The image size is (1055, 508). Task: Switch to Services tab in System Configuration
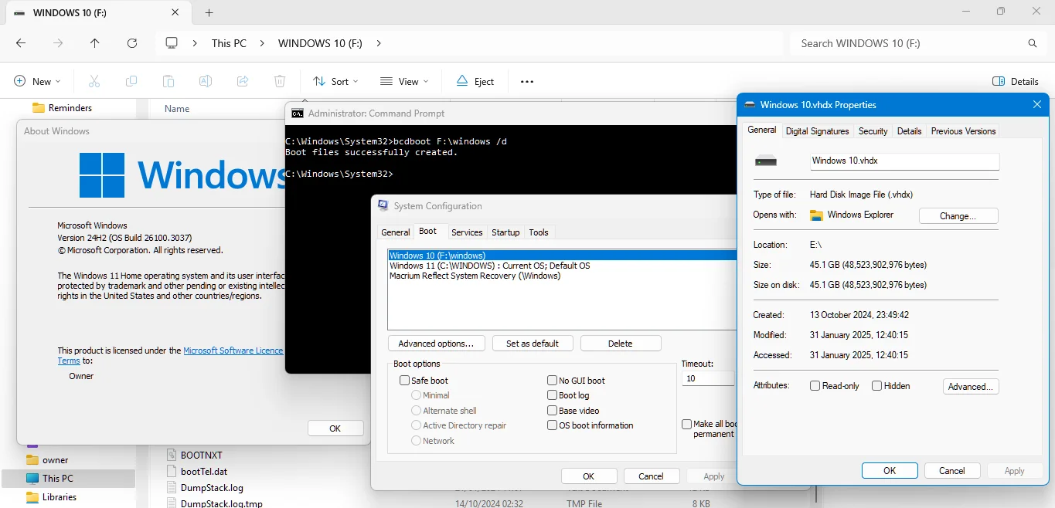point(467,232)
